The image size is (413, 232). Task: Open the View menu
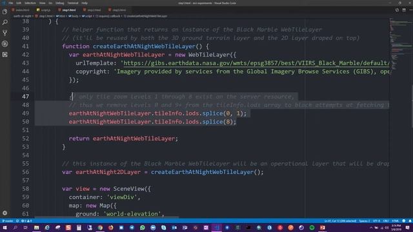coord(42,3)
